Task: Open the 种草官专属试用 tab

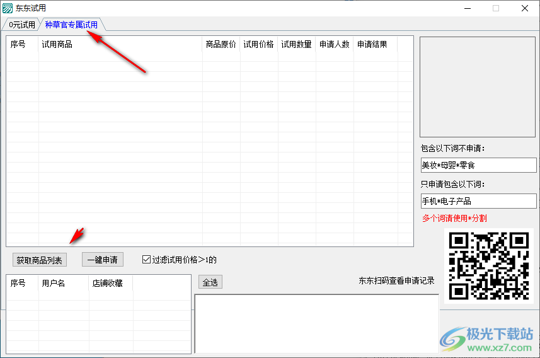Action: (71, 25)
